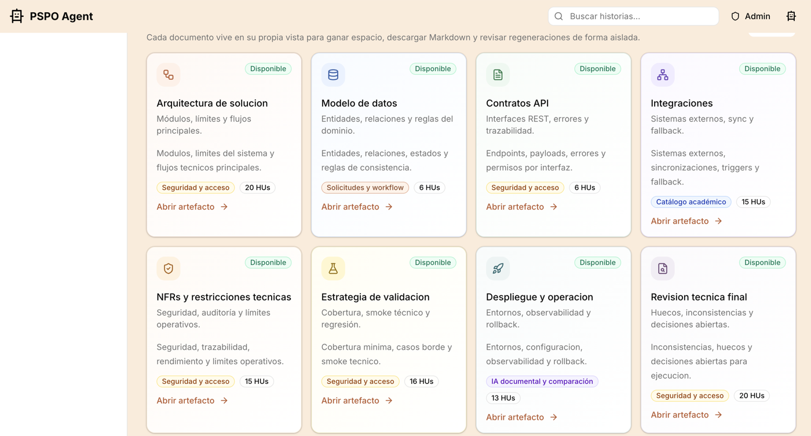Click the hierarchy icon on Integraciones card
811x436 pixels.
tap(662, 75)
